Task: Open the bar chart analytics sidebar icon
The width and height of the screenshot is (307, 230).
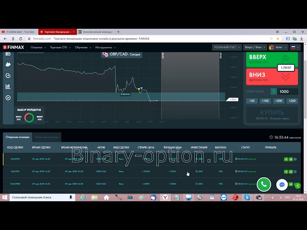Action: 8,87
